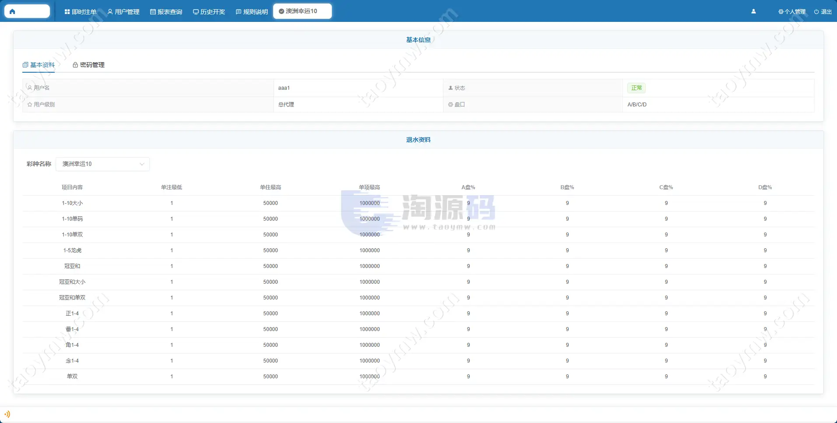Open 用户管理 menu
This screenshot has width=837, height=423.
tap(123, 12)
